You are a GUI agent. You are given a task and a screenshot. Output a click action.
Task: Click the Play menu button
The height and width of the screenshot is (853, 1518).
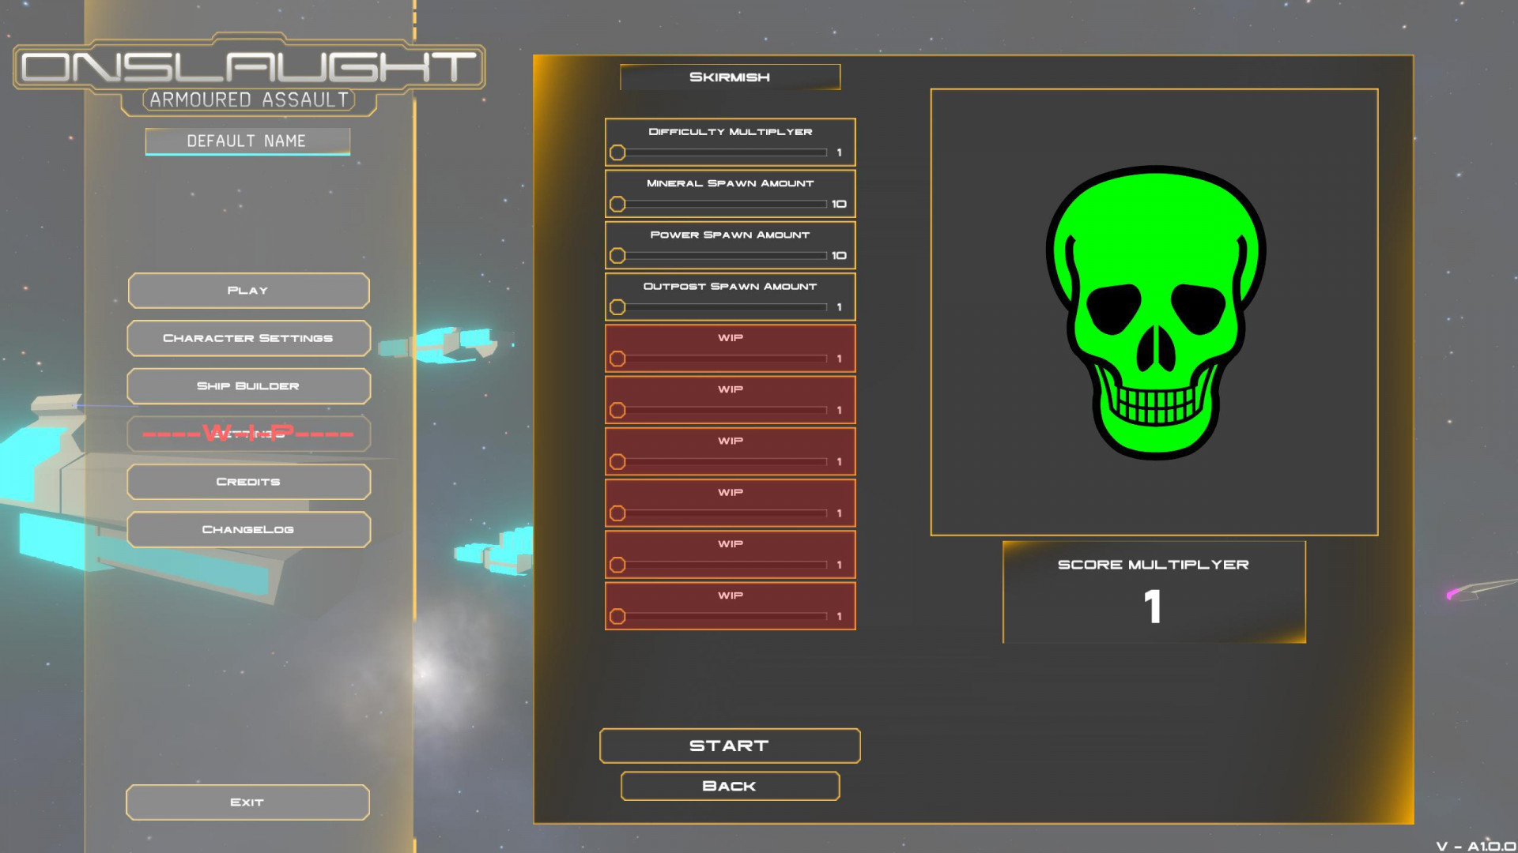(248, 291)
